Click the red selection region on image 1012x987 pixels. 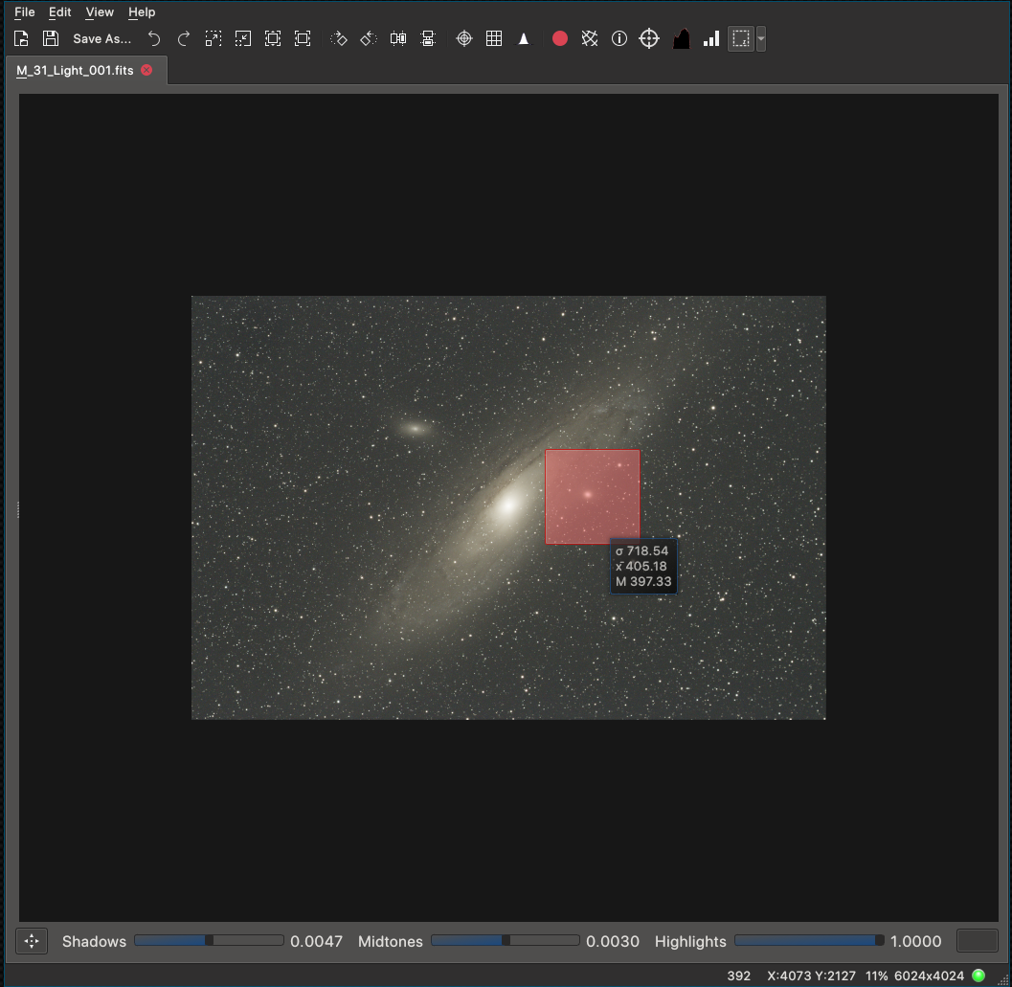pos(592,497)
